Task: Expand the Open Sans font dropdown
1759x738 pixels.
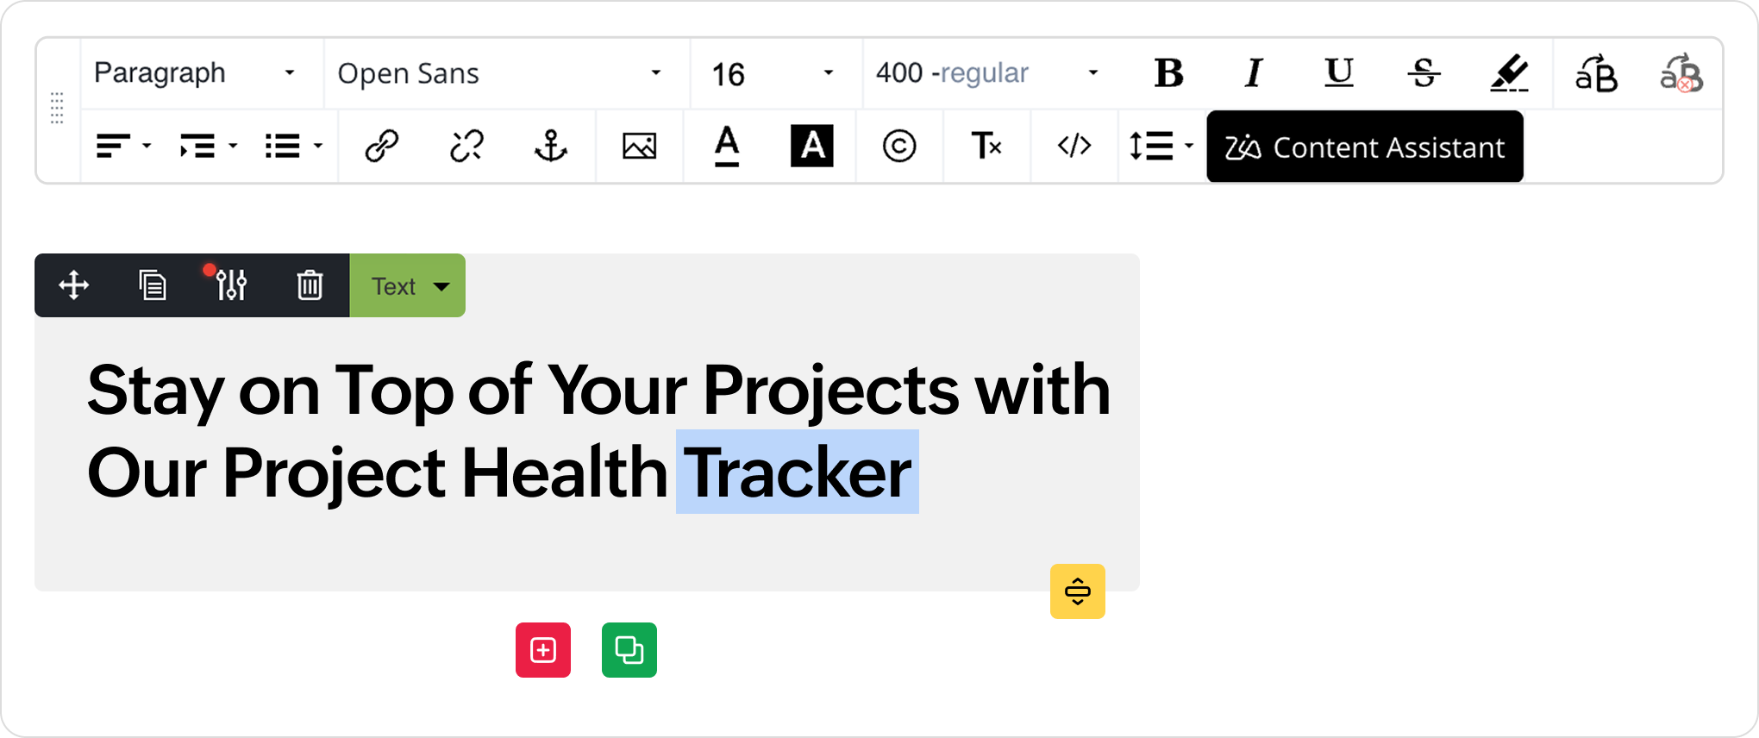Action: pos(500,74)
